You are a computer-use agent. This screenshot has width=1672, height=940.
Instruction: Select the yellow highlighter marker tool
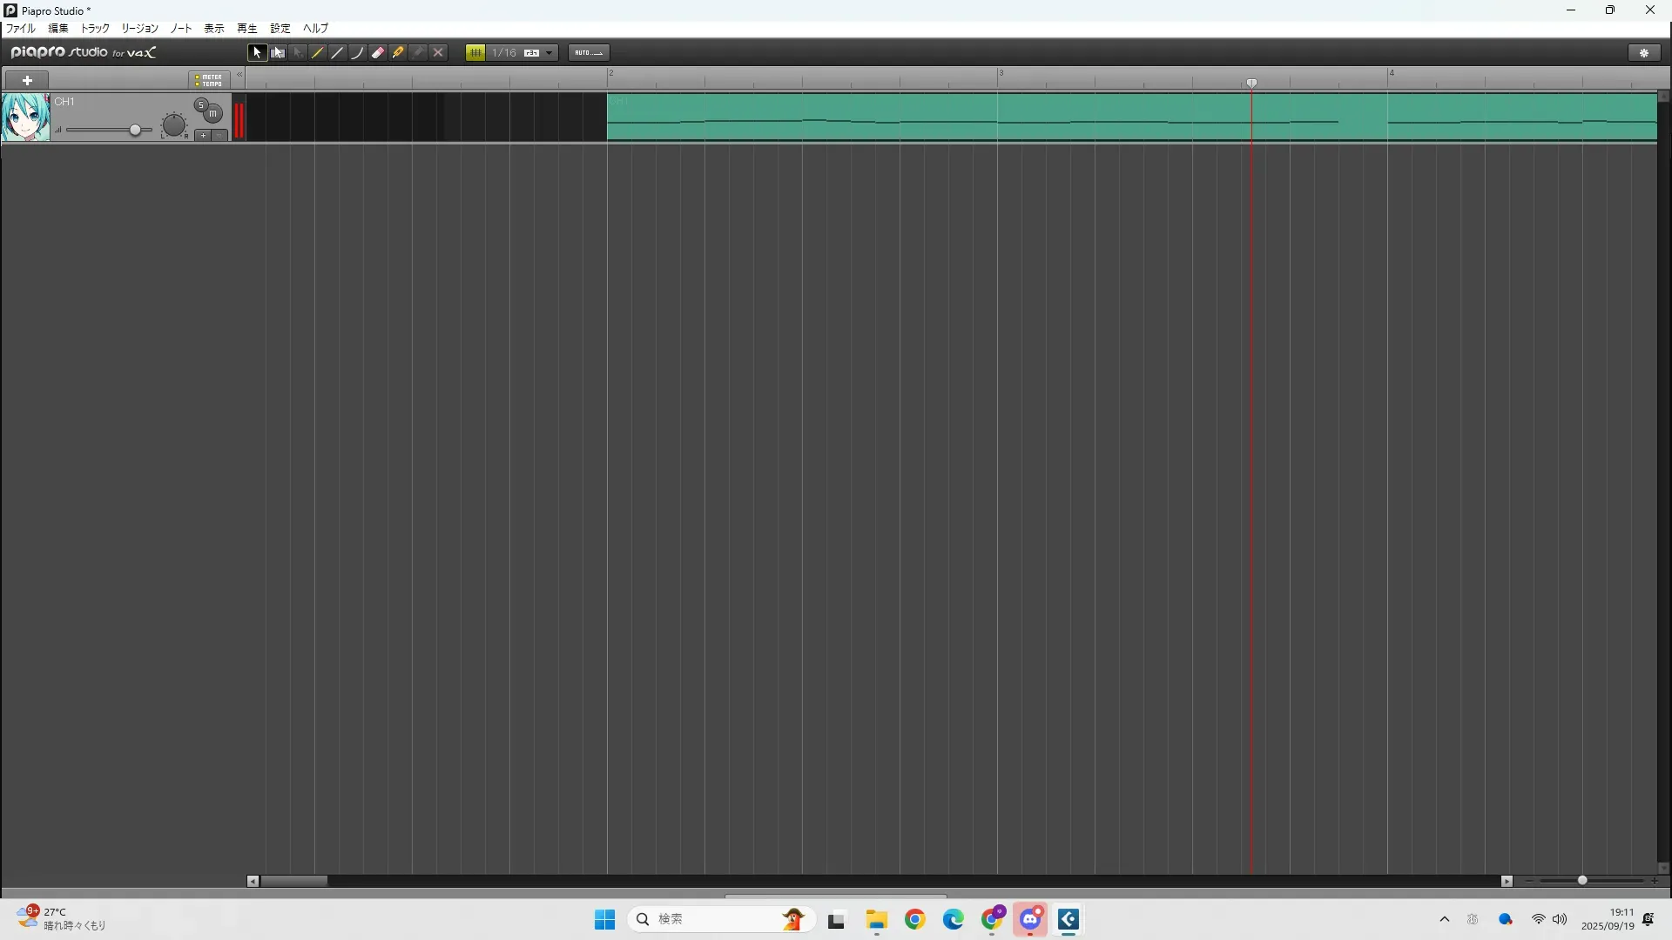[x=398, y=53]
